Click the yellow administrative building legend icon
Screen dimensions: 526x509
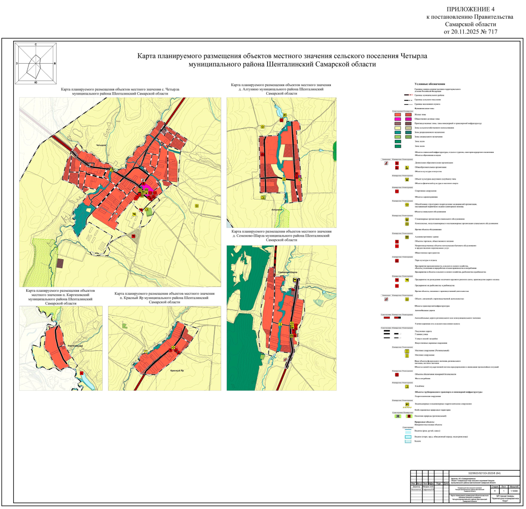pyautogui.click(x=407, y=238)
